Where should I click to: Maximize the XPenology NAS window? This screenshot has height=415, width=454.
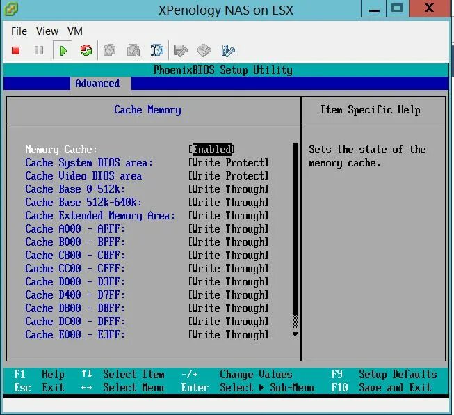pos(397,9)
